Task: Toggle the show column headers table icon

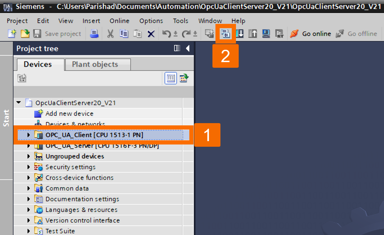Action: click(x=171, y=78)
